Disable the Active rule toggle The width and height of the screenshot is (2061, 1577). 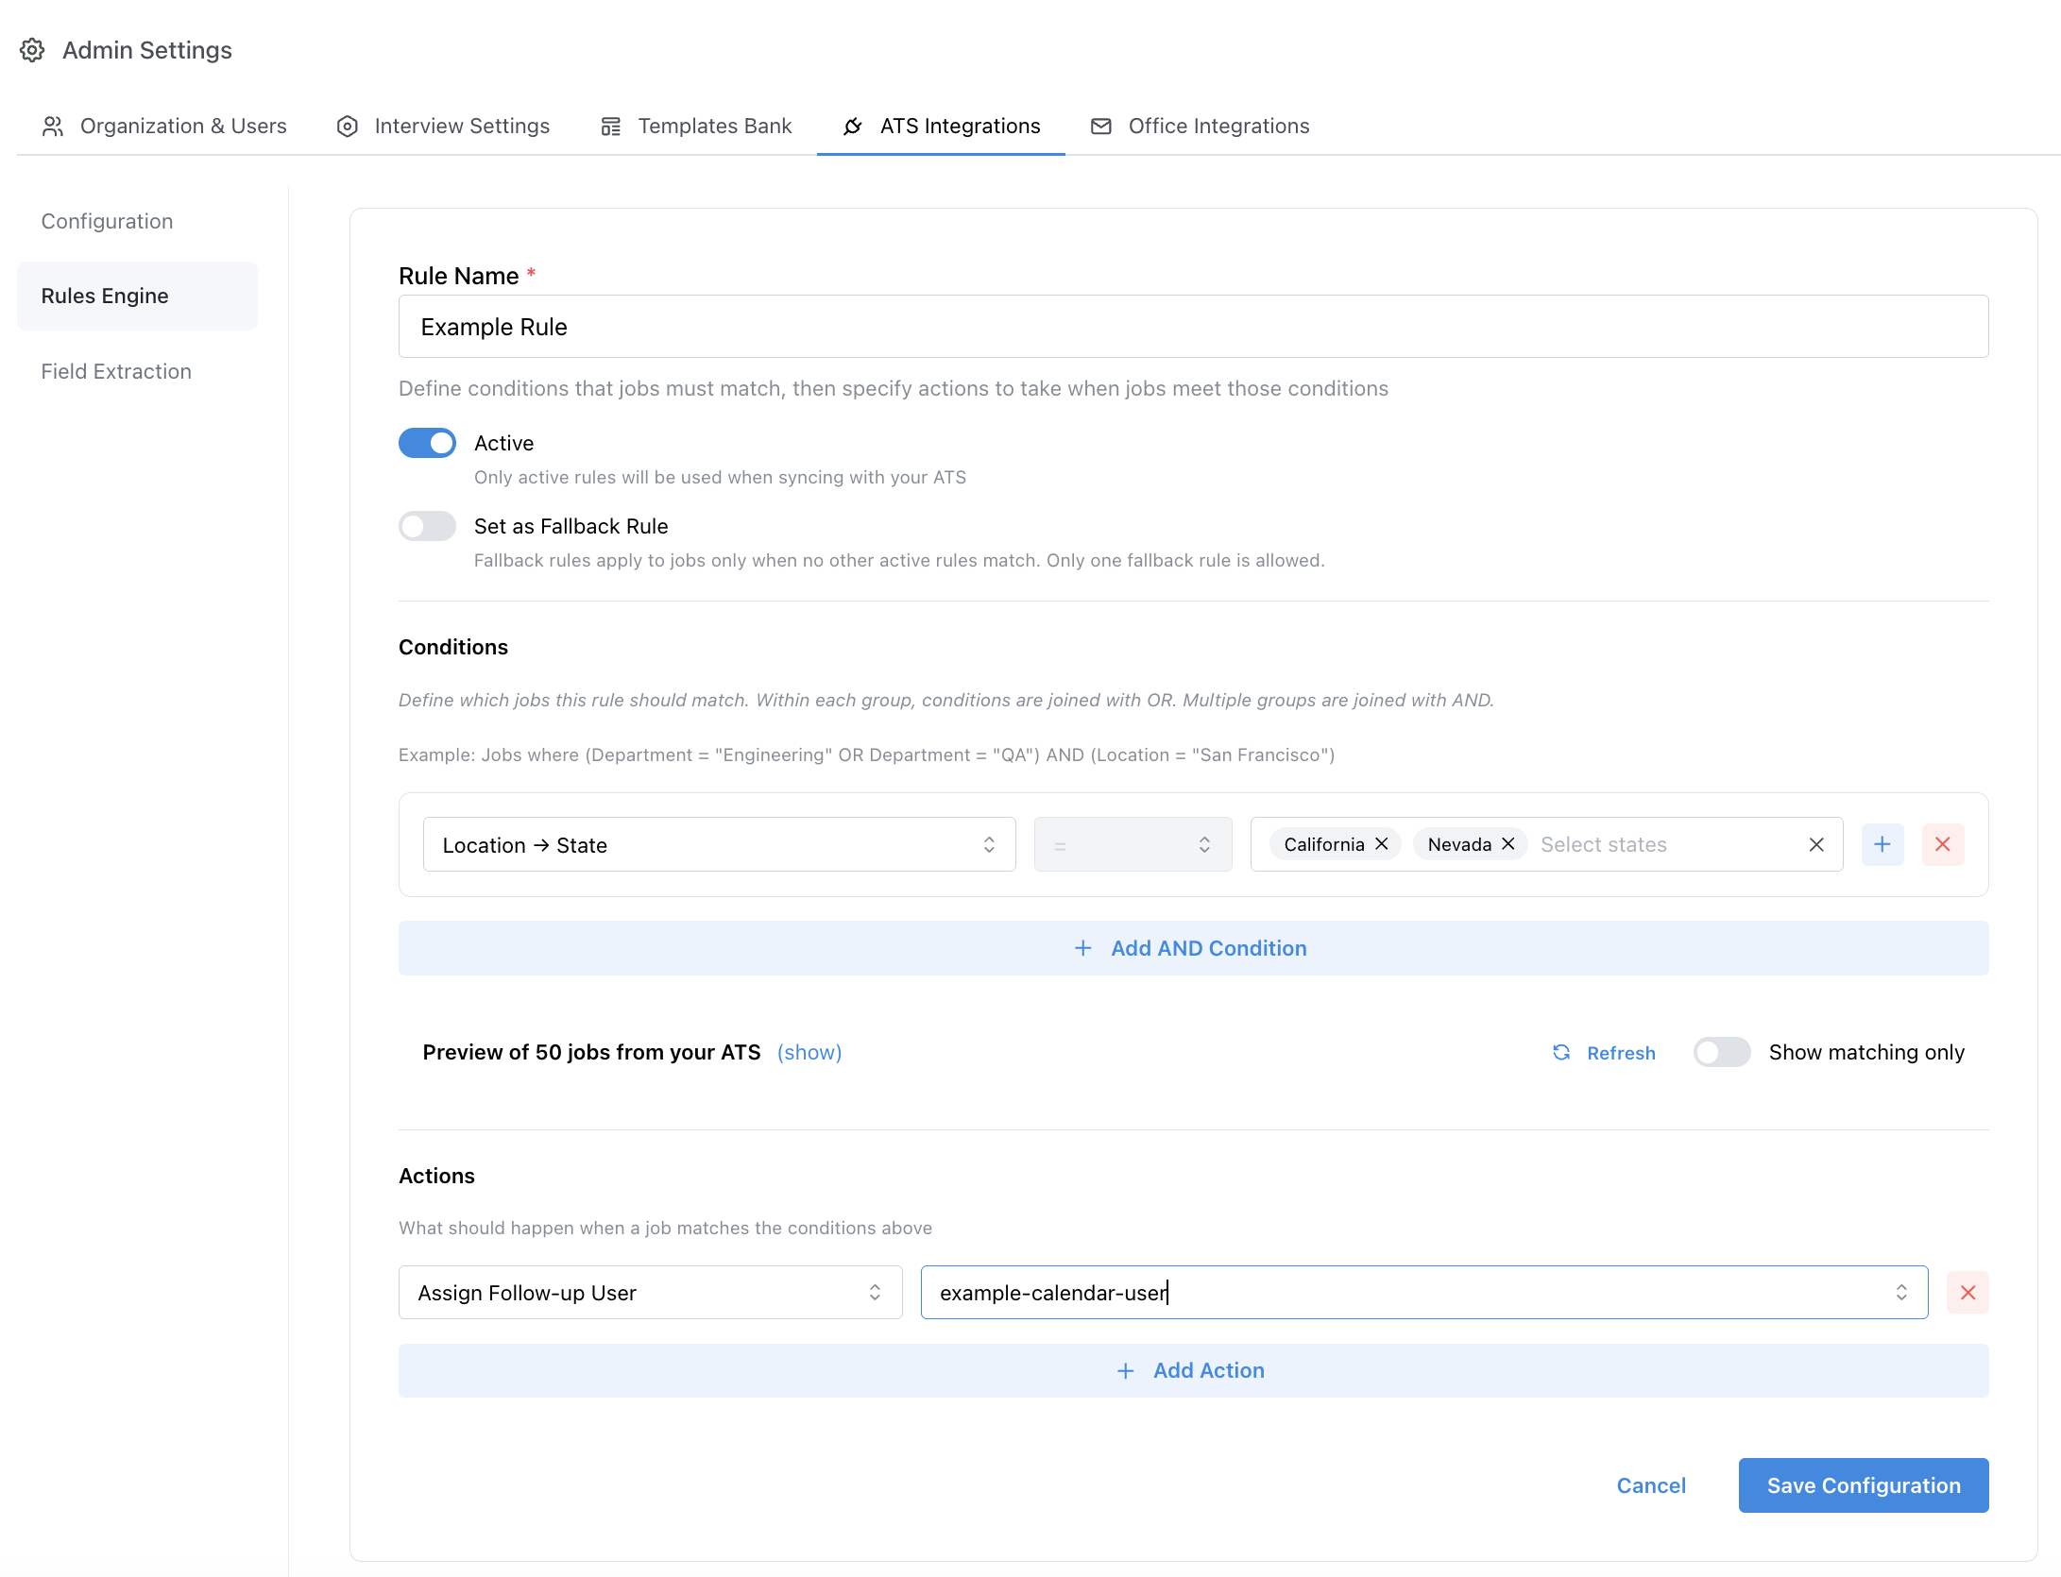coord(427,442)
